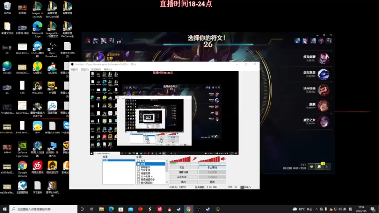379x213 pixels.
Task: Switch to Chrome on the taskbar
Action: pos(189,209)
